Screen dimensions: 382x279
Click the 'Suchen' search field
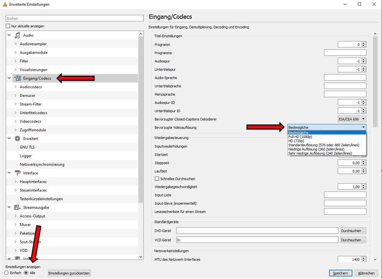point(74,18)
